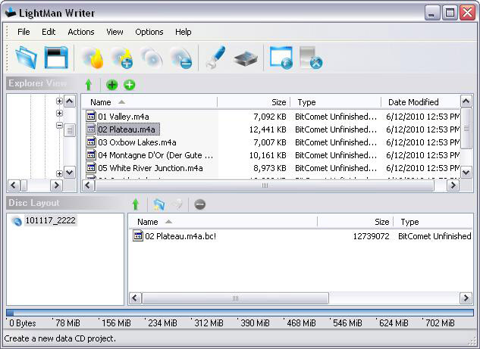The height and width of the screenshot is (349, 480).
Task: Expand the bottom node in the folder tree
Action: point(59,172)
